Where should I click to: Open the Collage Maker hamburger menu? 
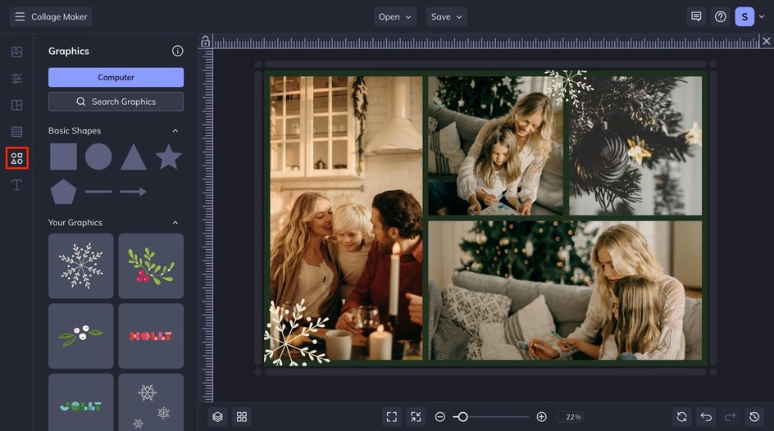(x=20, y=16)
